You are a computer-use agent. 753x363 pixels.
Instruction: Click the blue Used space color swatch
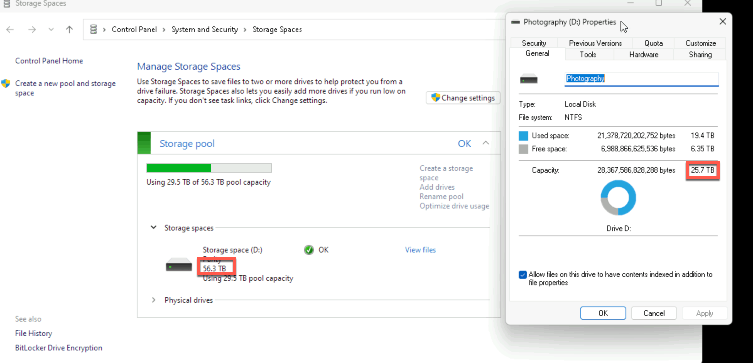pos(523,136)
